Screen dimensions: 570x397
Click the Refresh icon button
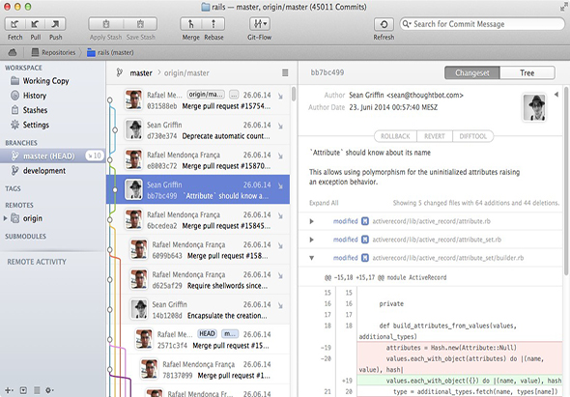pyautogui.click(x=384, y=24)
